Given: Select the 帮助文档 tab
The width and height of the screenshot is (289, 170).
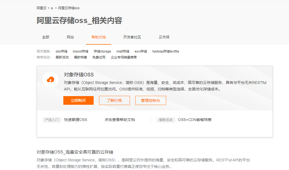Looking at the screenshot, I should tap(98, 37).
